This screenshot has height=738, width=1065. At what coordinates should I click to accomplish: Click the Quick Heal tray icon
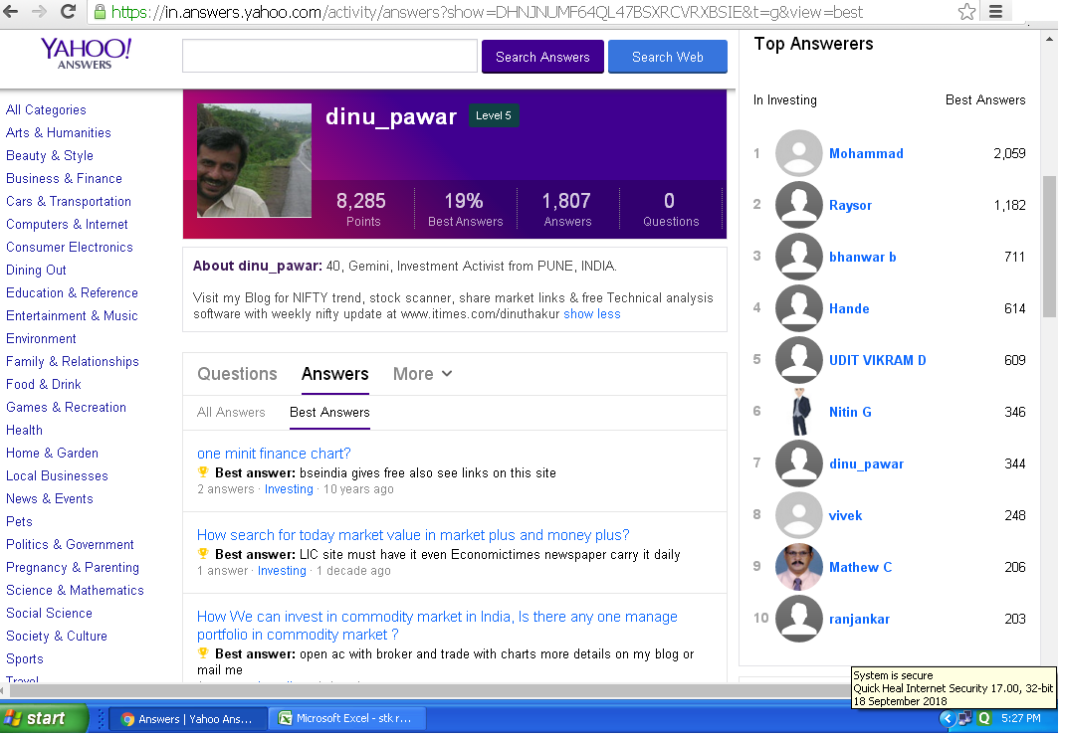pyautogui.click(x=984, y=718)
